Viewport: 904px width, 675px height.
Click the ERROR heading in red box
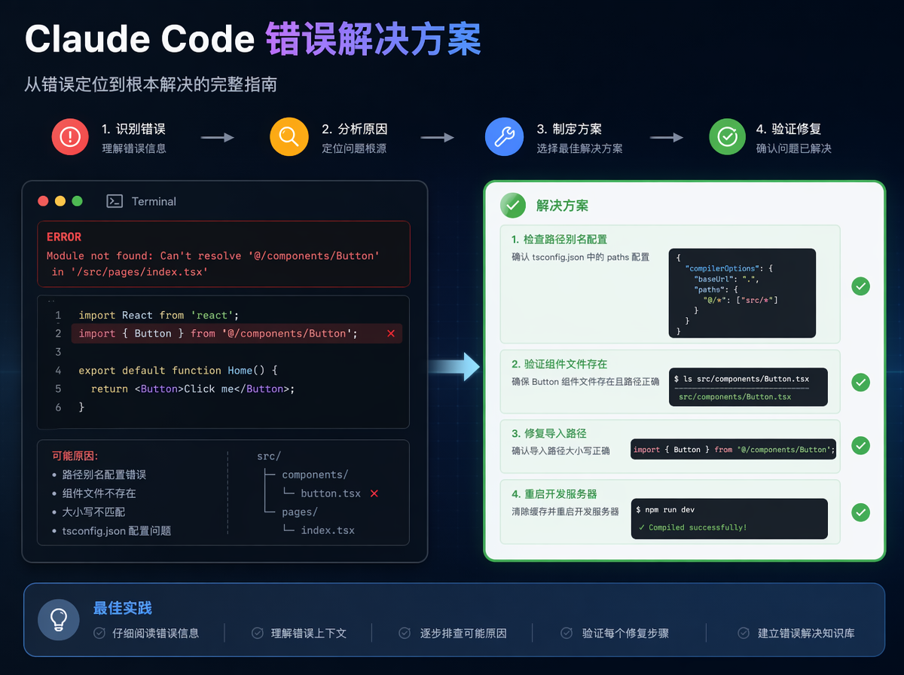[x=64, y=237]
